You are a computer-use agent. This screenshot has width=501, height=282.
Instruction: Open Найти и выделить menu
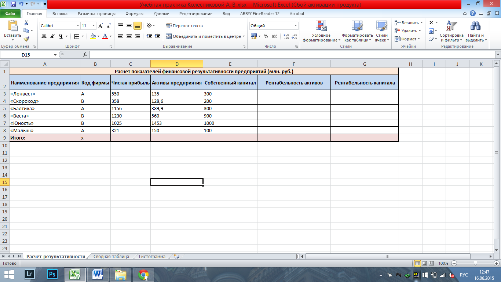476,32
